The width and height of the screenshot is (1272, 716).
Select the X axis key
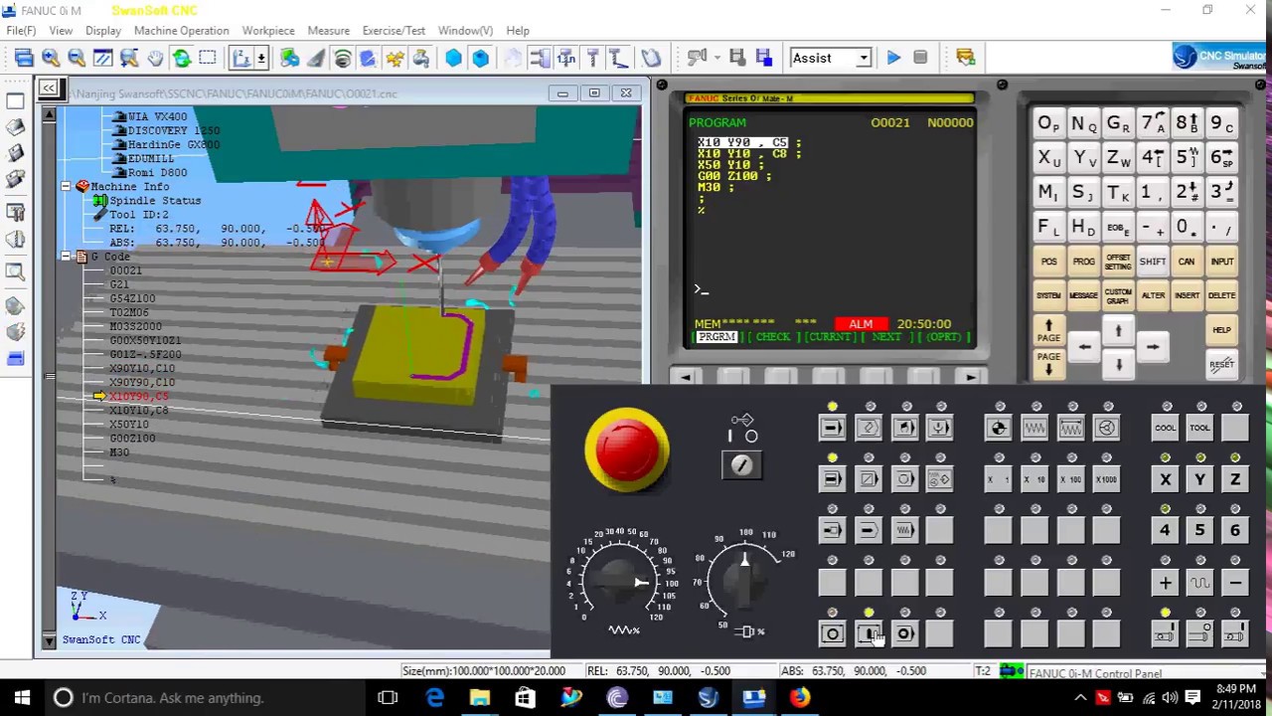pos(1165,479)
